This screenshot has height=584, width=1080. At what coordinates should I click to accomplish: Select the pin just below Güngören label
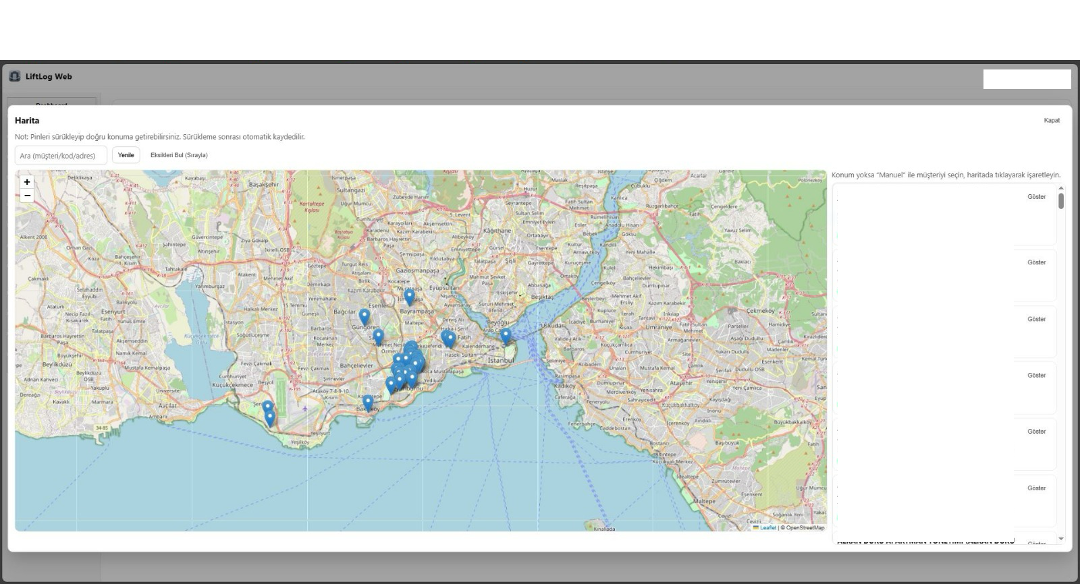[x=378, y=336]
